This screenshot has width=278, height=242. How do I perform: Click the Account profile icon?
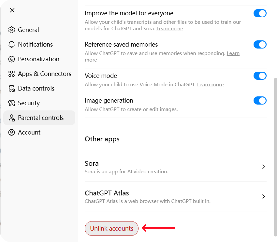coord(12,133)
